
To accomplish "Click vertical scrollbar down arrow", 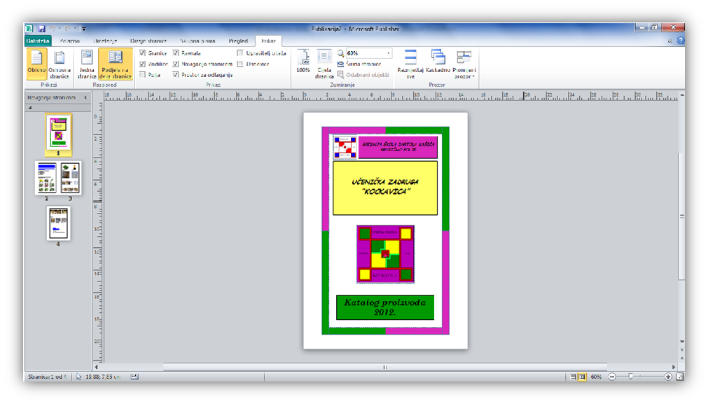I will point(682,342).
